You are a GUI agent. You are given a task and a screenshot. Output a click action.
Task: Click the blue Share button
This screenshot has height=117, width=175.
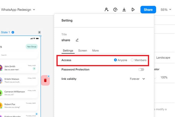148,10
